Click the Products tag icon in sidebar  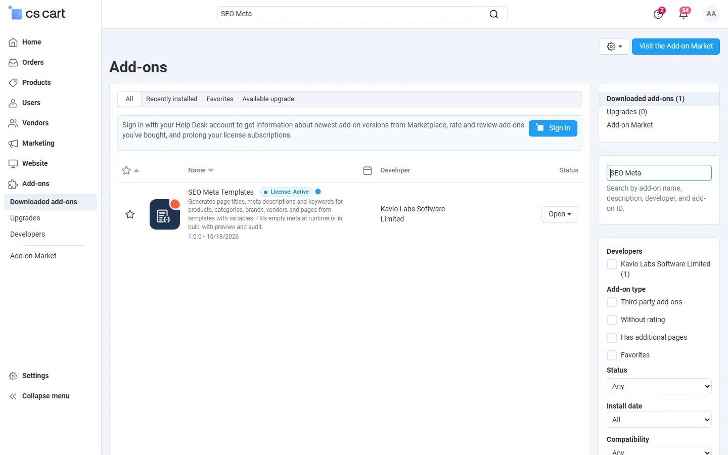13,83
